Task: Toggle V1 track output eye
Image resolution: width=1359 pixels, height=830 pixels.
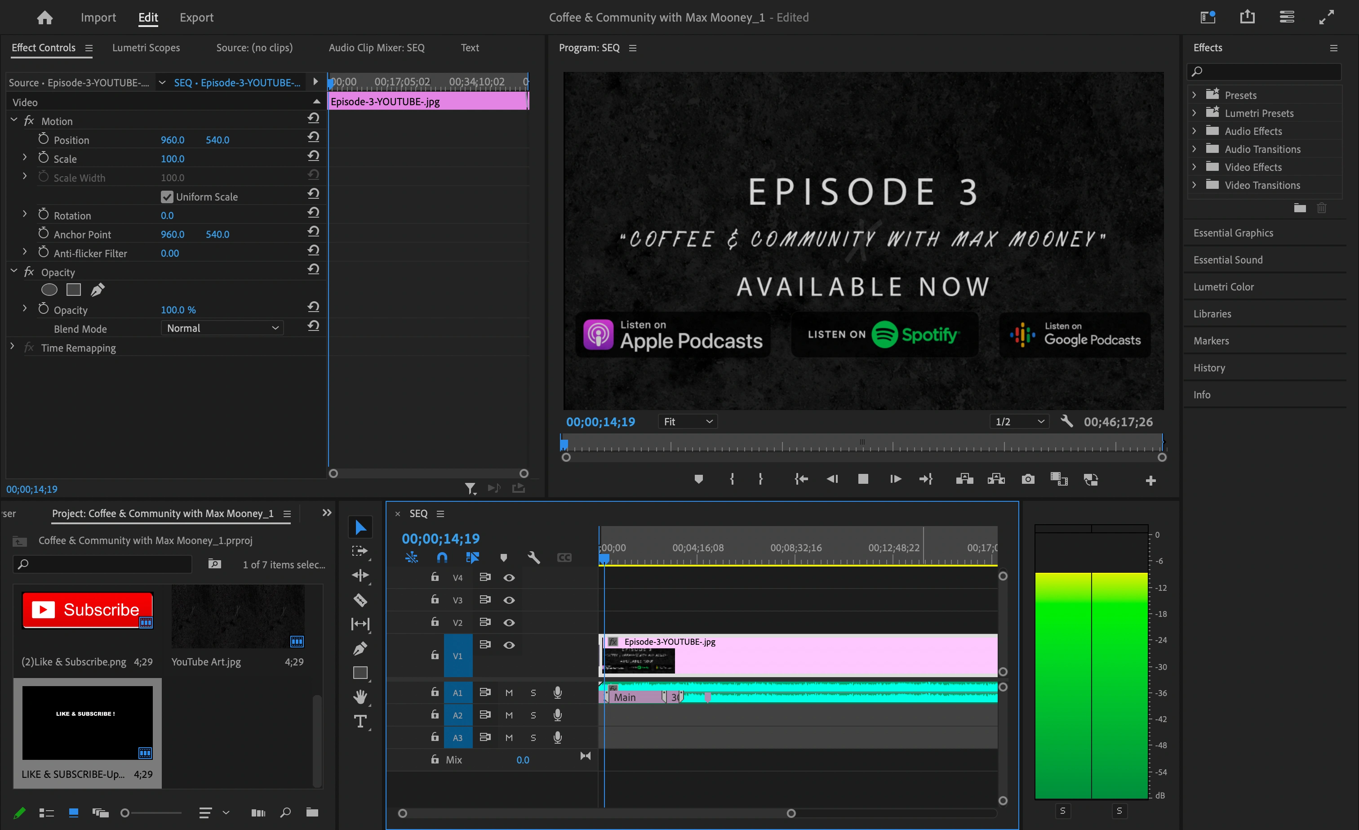Action: [509, 645]
